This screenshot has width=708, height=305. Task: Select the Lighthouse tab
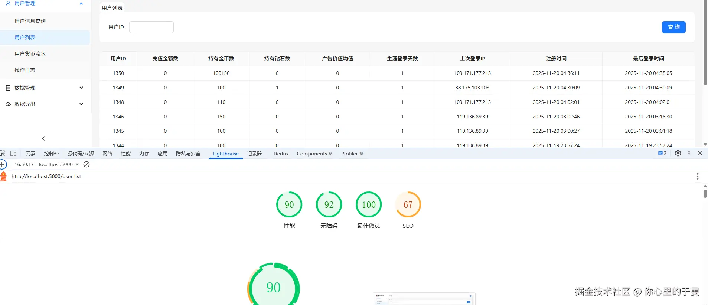coord(226,154)
